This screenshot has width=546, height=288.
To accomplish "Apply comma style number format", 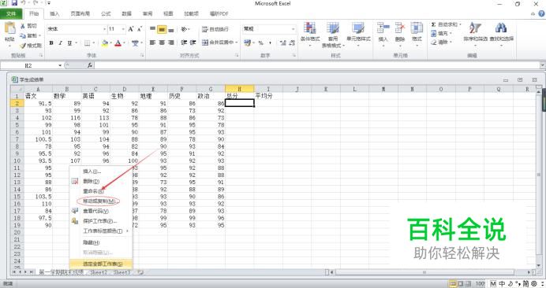I will (x=270, y=42).
